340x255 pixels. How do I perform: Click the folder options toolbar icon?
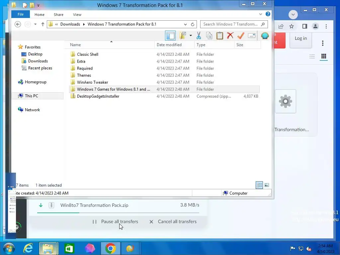pyautogui.click(x=183, y=36)
